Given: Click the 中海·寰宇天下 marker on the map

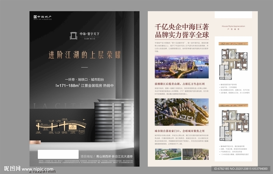Looking at the screenshot, I should [73, 128].
